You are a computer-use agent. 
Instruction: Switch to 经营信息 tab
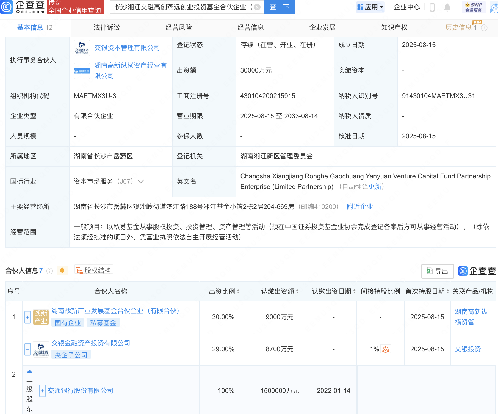pos(251,27)
